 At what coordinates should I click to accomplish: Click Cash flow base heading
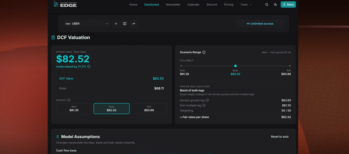66,151
